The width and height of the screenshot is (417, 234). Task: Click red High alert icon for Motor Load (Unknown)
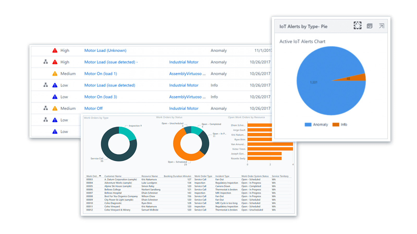click(55, 50)
